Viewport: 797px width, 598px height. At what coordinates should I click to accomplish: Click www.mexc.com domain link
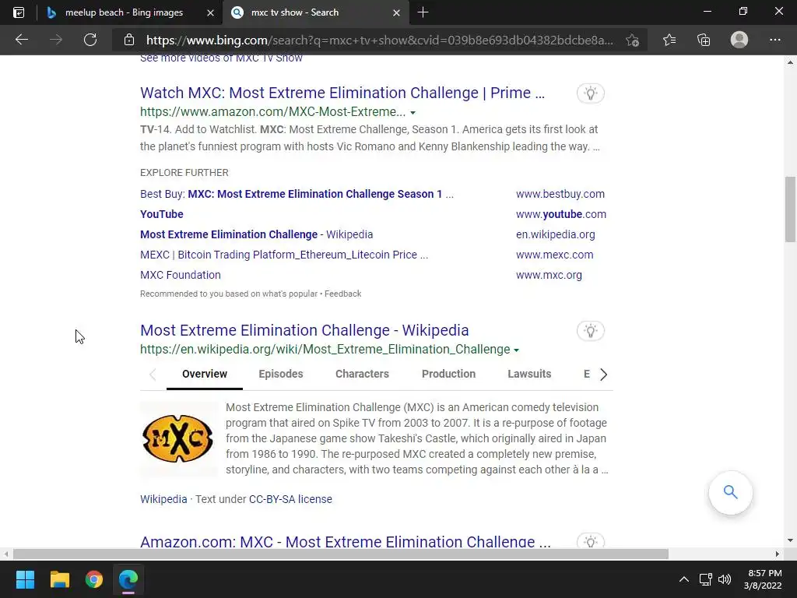(554, 255)
